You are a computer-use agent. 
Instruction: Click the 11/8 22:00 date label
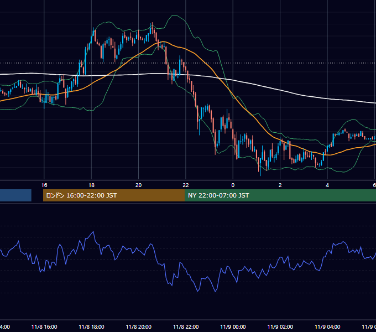tap(186, 327)
